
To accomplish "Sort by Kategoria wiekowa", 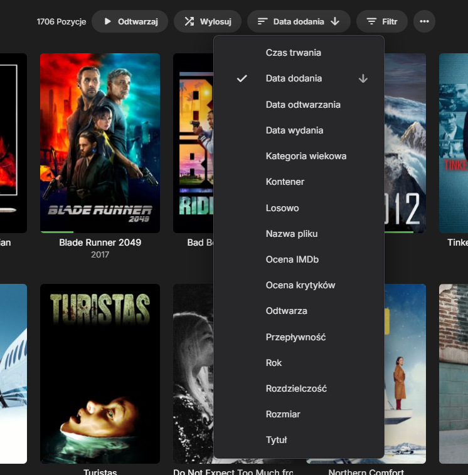I will coord(299,156).
